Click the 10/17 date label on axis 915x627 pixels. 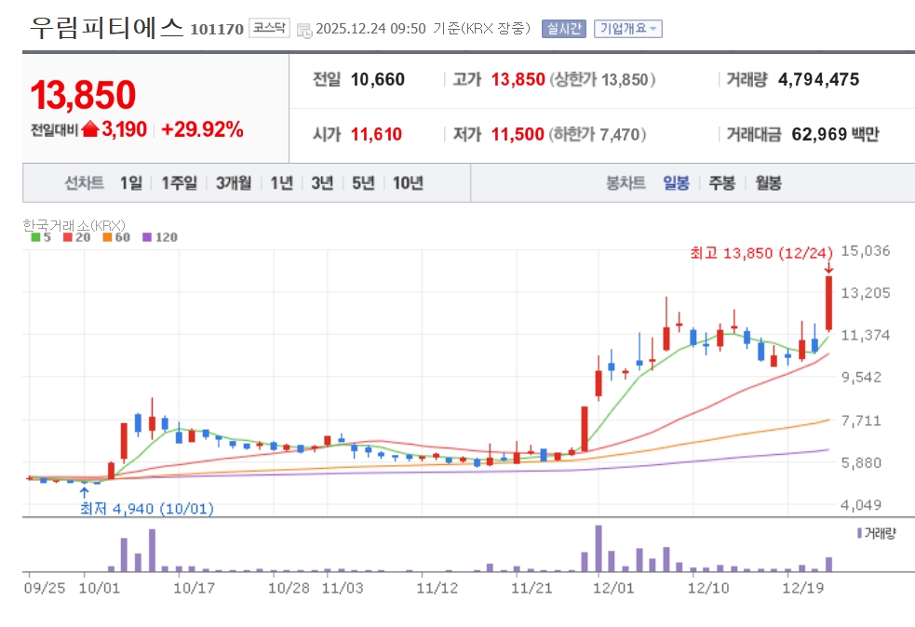[x=194, y=588]
